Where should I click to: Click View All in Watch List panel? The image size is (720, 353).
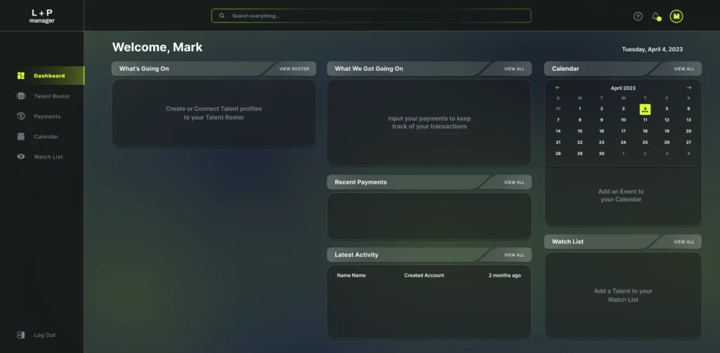pos(684,242)
